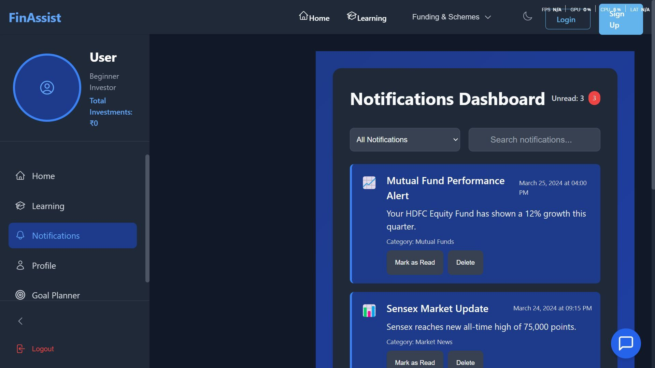Click the user avatar profile circle
The height and width of the screenshot is (368, 655).
pyautogui.click(x=47, y=88)
